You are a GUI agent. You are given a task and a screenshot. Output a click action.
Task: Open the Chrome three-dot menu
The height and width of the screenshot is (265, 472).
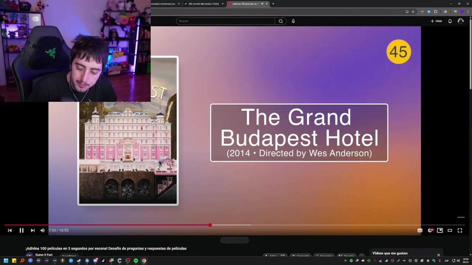pos(468,12)
